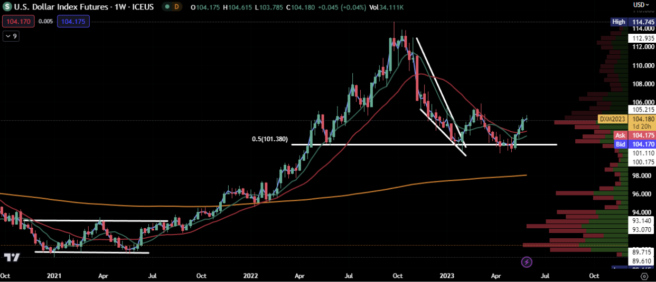Viewport: 656px width, 282px height.
Task: Click the low value L103.785 in the legend
Action: (x=268, y=7)
